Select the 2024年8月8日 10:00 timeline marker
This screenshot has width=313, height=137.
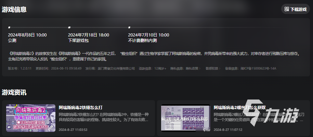(x=9, y=27)
